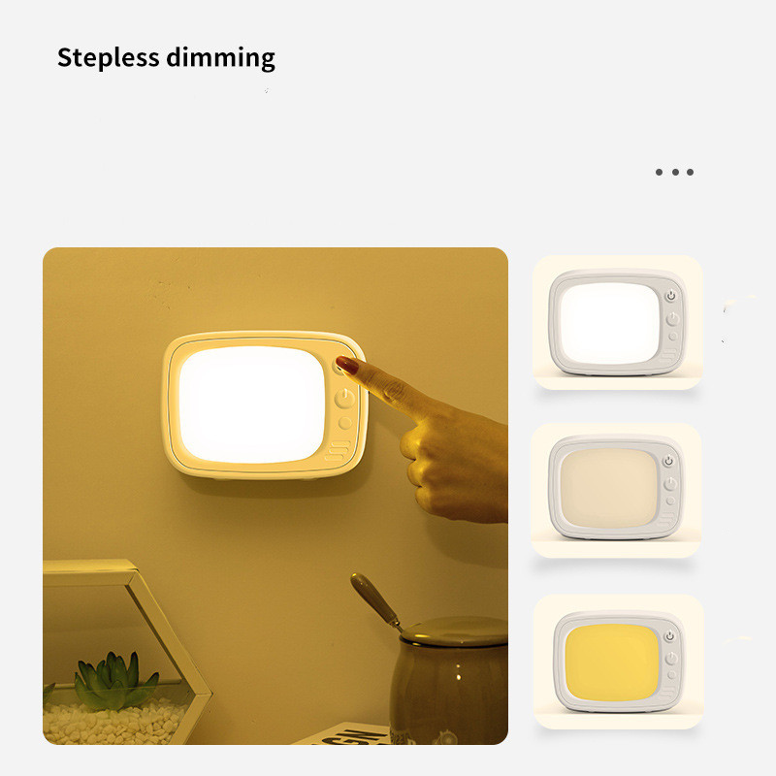Screen dimensions: 776x776
Task: Click the power icon on the beige lamp thumbnail
Action: 668,461
